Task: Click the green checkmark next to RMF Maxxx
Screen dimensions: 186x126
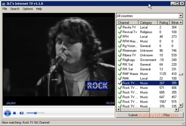Action: coord(120,74)
